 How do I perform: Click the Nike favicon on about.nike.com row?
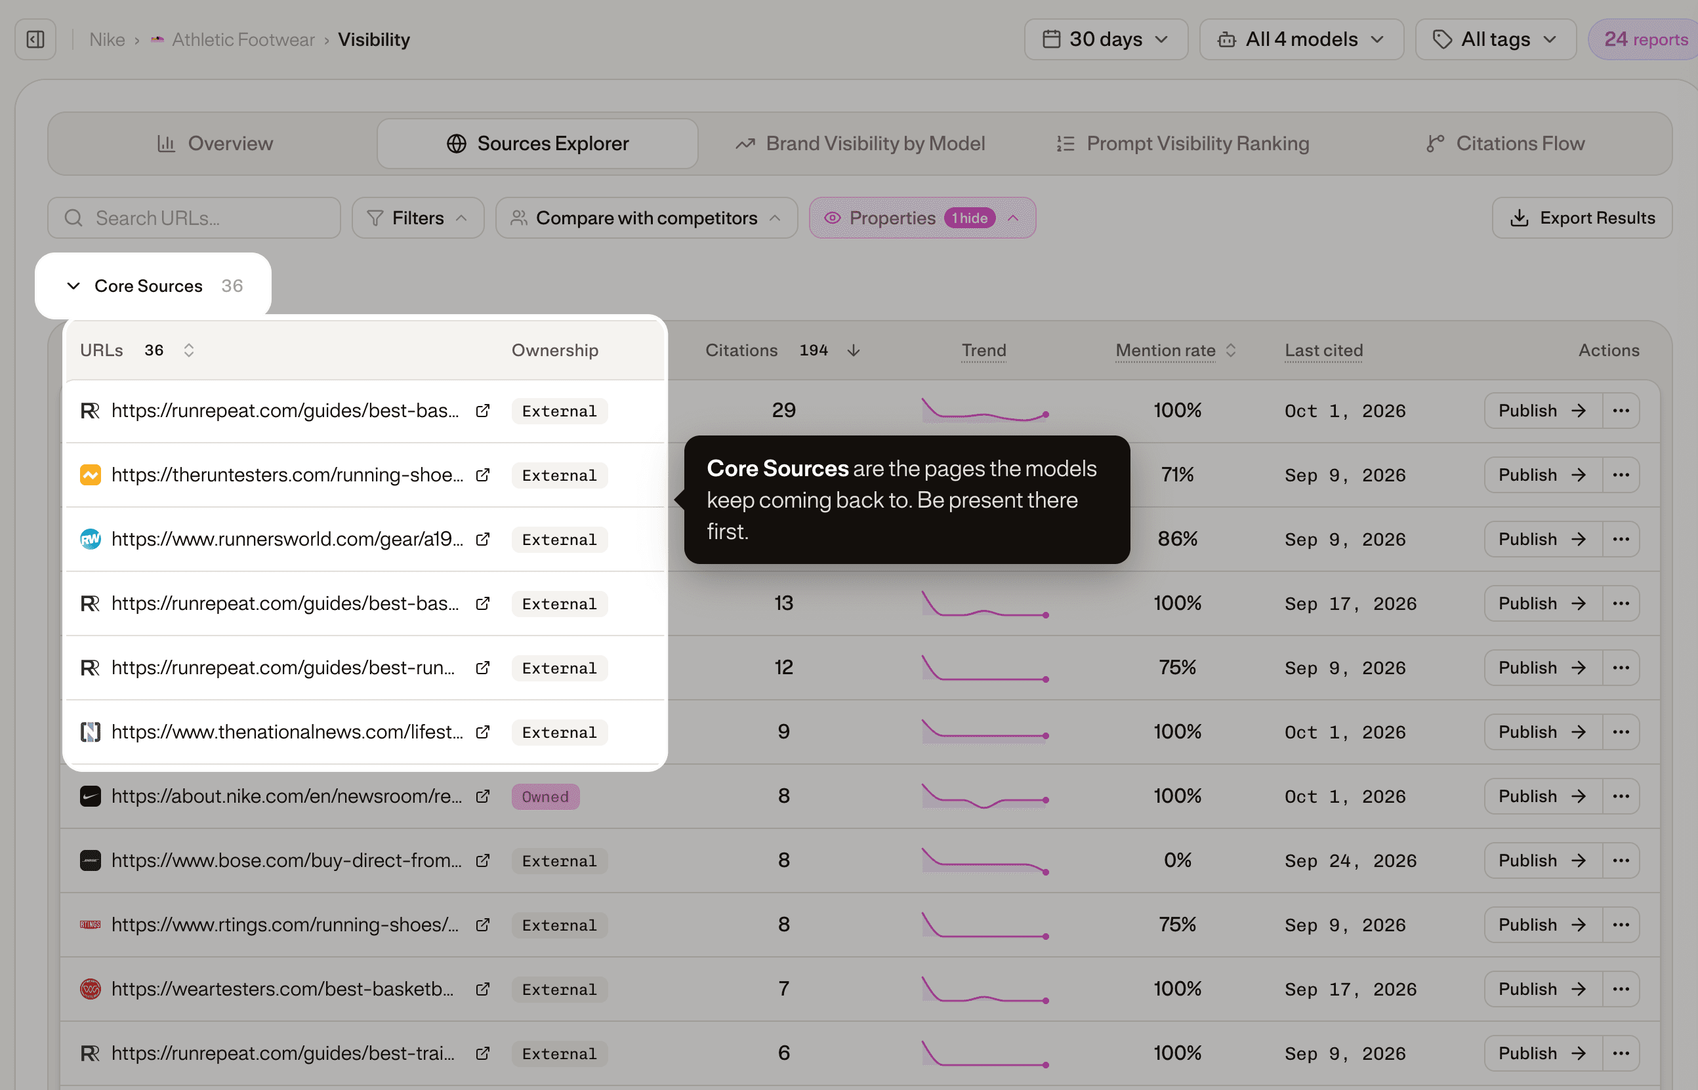pos(90,796)
